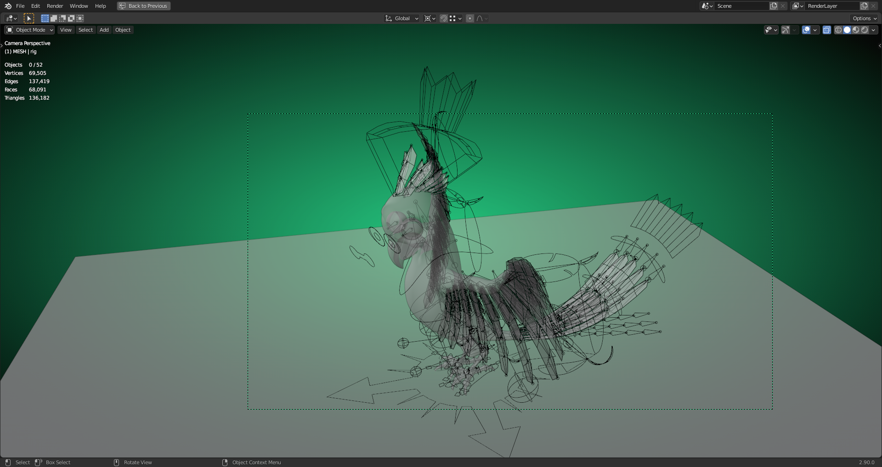Open the Add menu in the viewport header

coord(104,30)
